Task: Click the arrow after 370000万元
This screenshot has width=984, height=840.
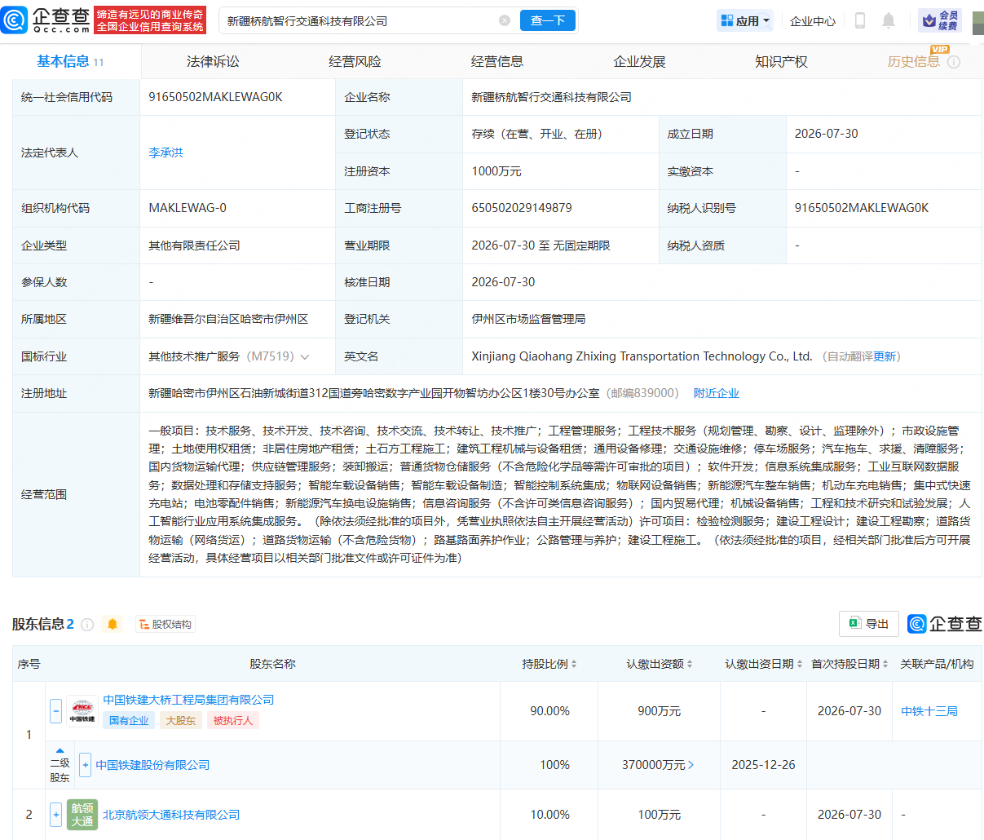Action: pos(691,765)
